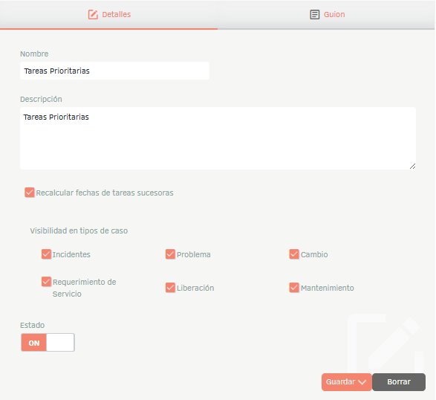The width and height of the screenshot is (436, 400).
Task: Select the Detalles tab label
Action: (x=116, y=14)
